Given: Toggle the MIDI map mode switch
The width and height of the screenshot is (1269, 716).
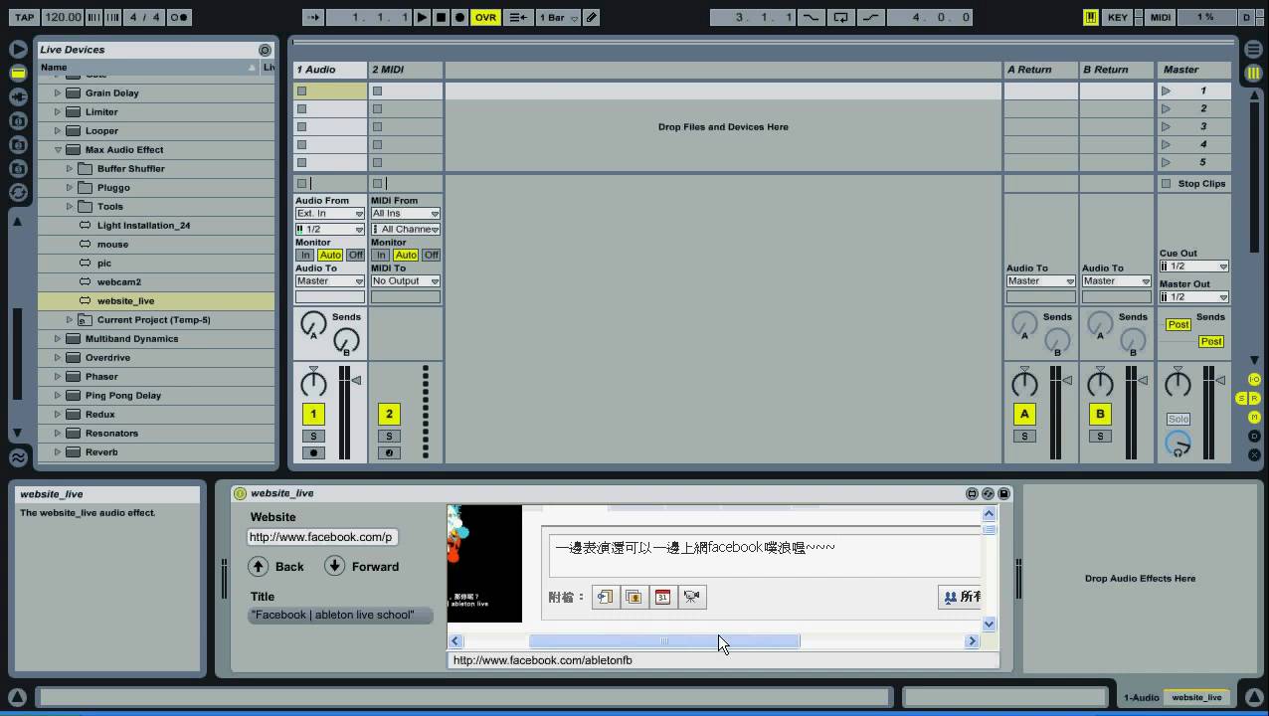Looking at the screenshot, I should coord(1161,17).
